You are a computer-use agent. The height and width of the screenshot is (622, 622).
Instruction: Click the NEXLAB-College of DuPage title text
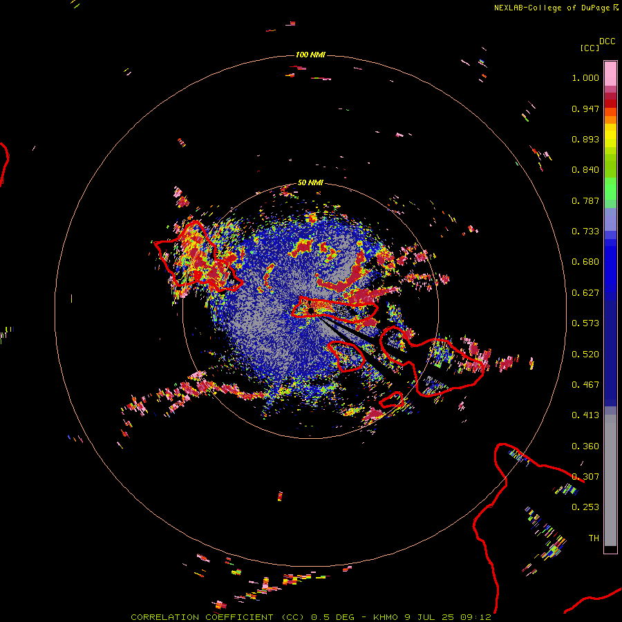coord(553,8)
